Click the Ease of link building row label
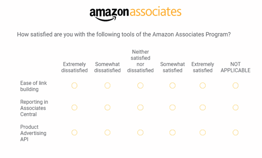The height and width of the screenshot is (158, 262). [33, 86]
